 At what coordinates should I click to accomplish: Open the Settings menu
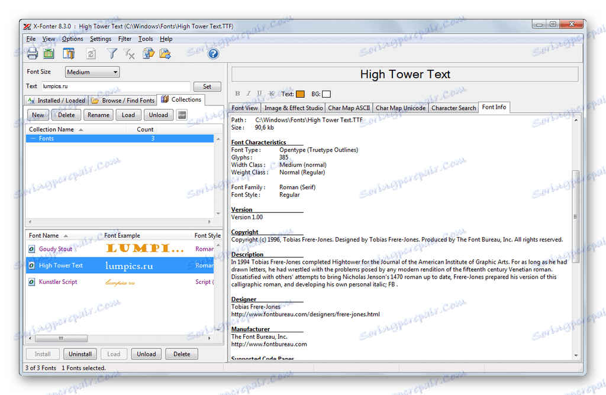pos(101,38)
